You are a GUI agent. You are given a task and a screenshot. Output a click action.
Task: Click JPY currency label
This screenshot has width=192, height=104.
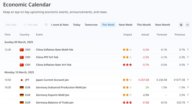[27, 80]
